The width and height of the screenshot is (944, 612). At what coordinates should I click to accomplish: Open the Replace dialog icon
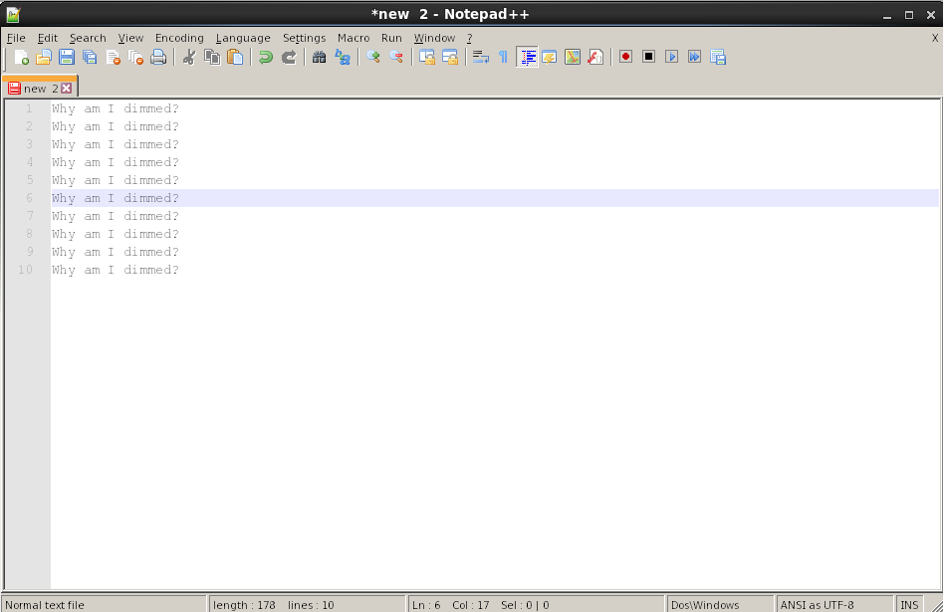point(343,57)
